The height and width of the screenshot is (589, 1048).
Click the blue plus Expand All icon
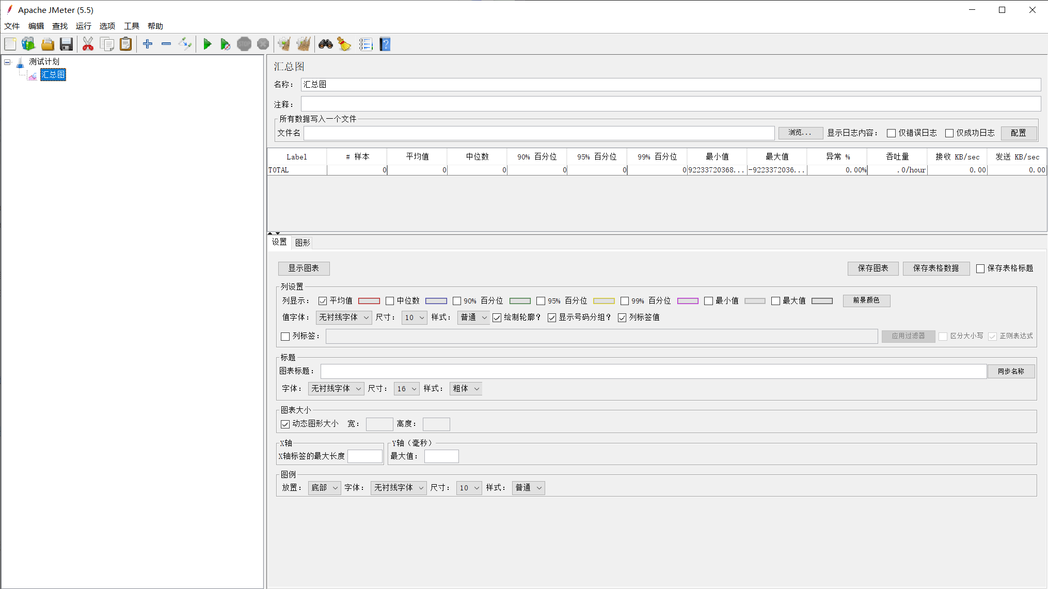[148, 44]
